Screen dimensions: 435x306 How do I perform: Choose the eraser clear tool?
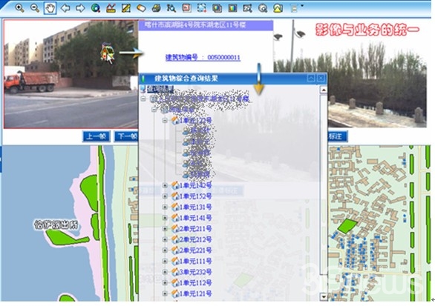[141, 8]
